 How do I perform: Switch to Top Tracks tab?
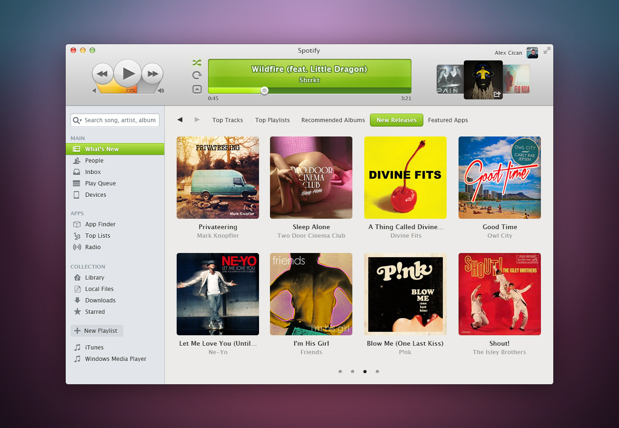coord(228,120)
